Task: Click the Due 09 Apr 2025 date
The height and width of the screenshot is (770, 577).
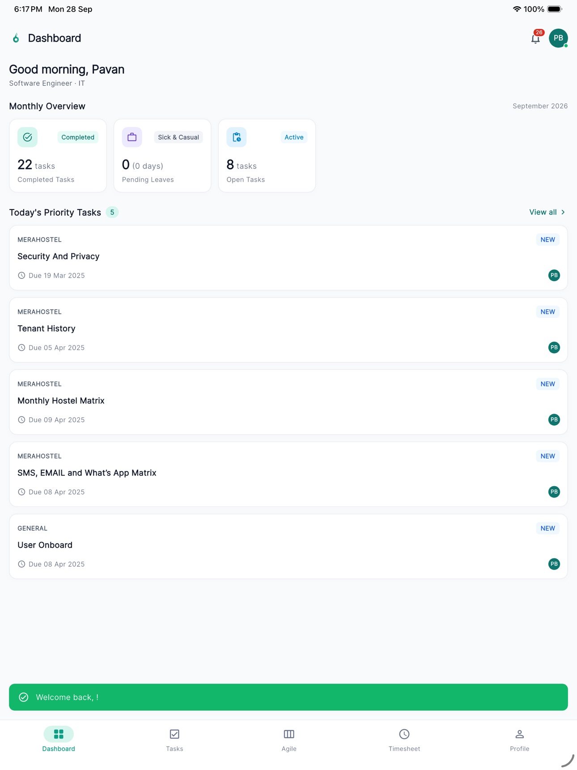Action: [x=57, y=420]
